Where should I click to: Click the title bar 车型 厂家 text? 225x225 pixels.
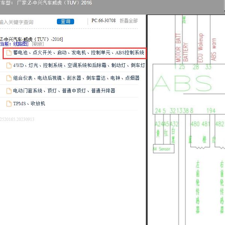[46, 3]
